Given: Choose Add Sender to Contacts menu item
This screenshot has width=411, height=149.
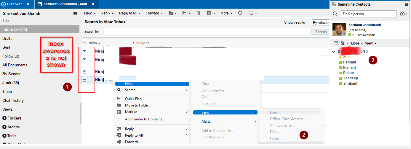Looking at the screenshot, I should 145,119.
